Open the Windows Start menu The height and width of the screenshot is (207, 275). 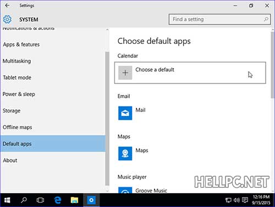7,200
